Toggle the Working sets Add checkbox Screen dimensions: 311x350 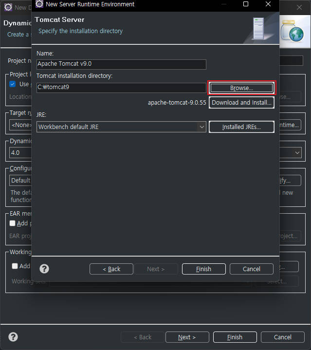point(15,266)
